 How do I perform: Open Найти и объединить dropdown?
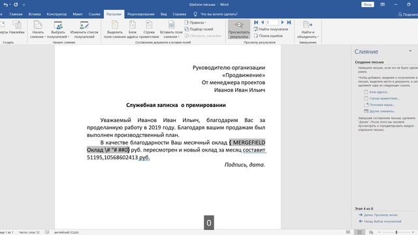pos(308,29)
